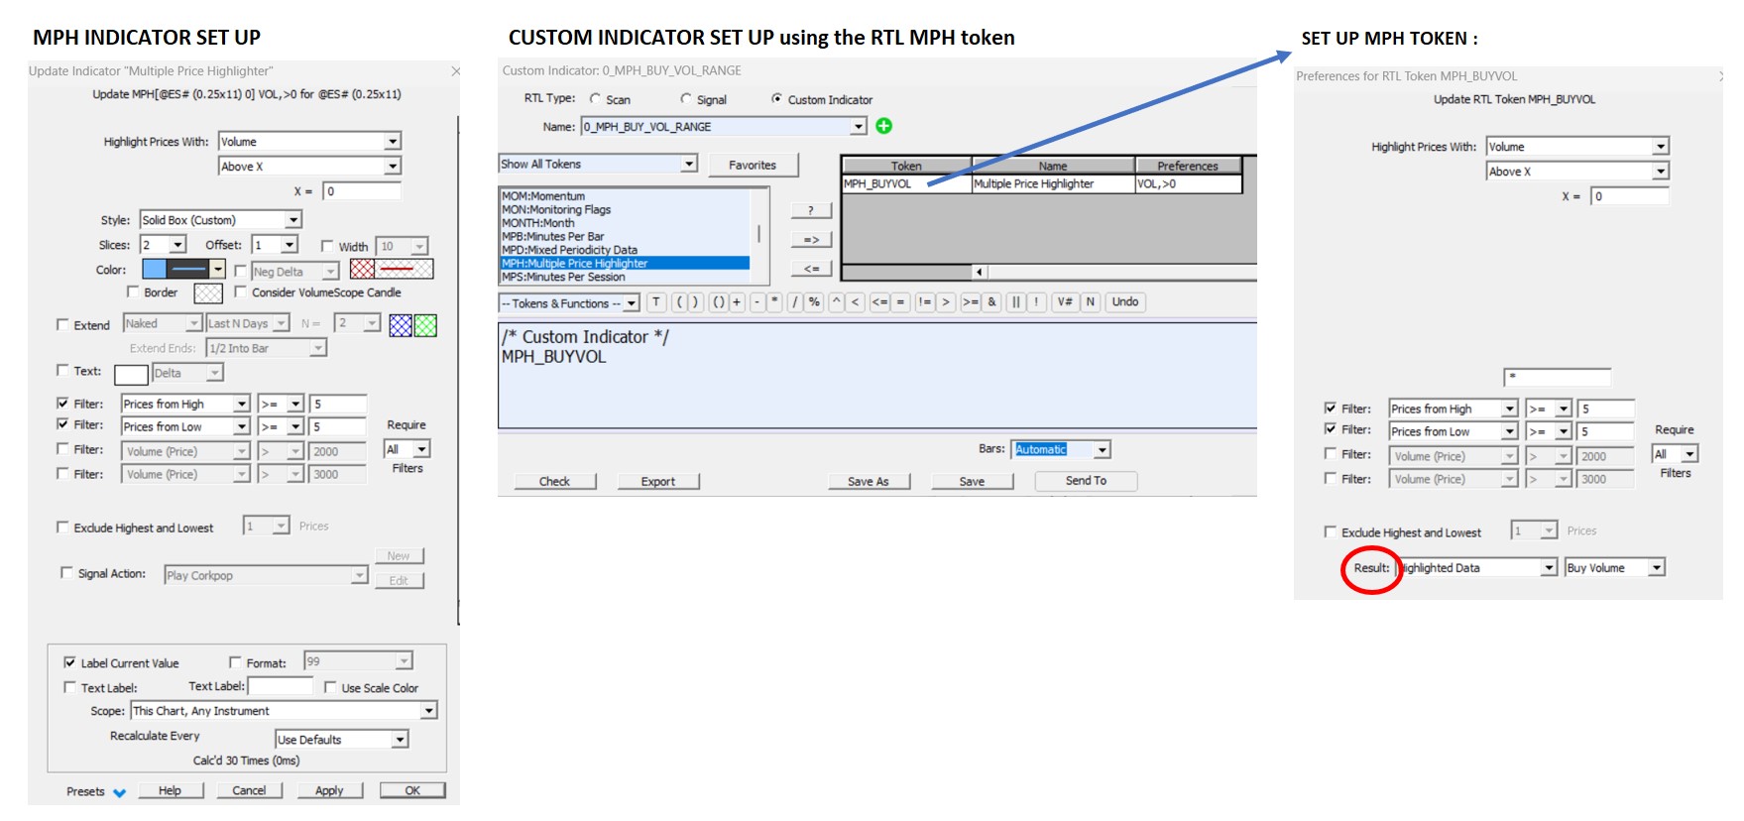Image resolution: width=1744 pixels, height=821 pixels.
Task: Uncheck Label Current Value checkbox
Action: tap(69, 662)
